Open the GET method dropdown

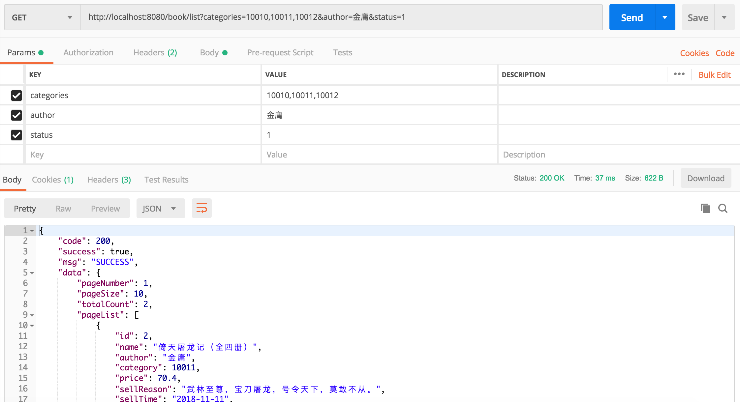42,17
